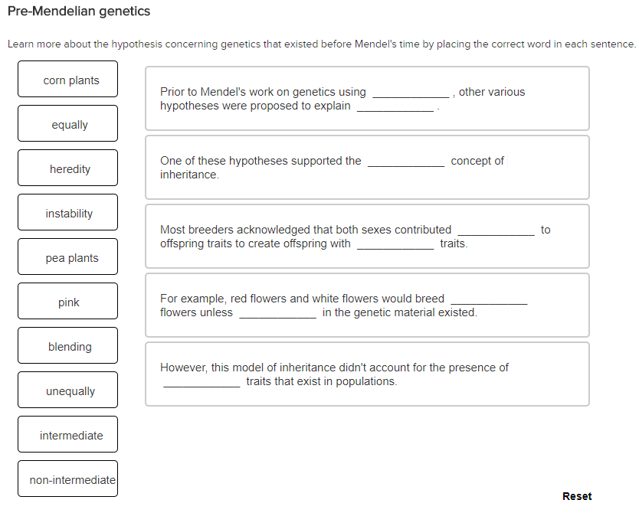The height and width of the screenshot is (513, 639).
Task: Select the "pea plants" word tile
Action: click(67, 256)
